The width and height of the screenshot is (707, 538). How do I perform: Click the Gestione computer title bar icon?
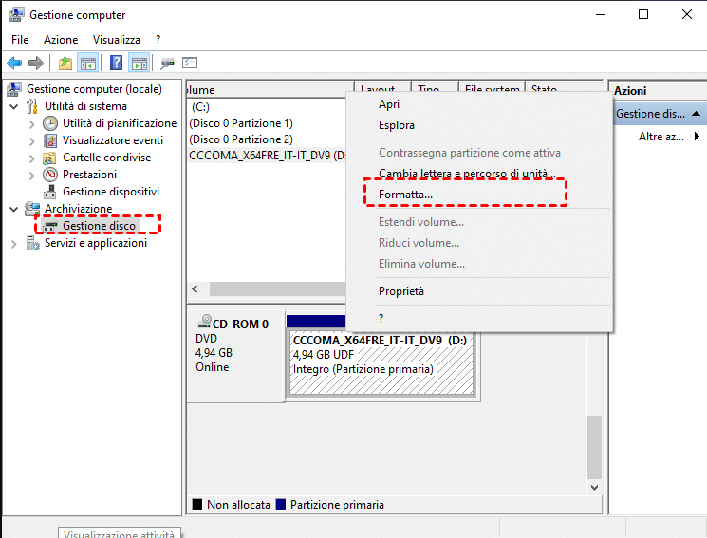(17, 14)
